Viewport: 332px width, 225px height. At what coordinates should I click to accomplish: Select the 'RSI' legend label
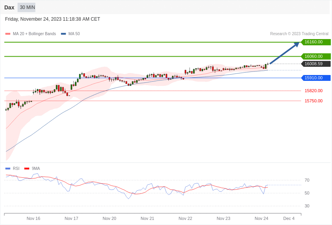[16, 168]
